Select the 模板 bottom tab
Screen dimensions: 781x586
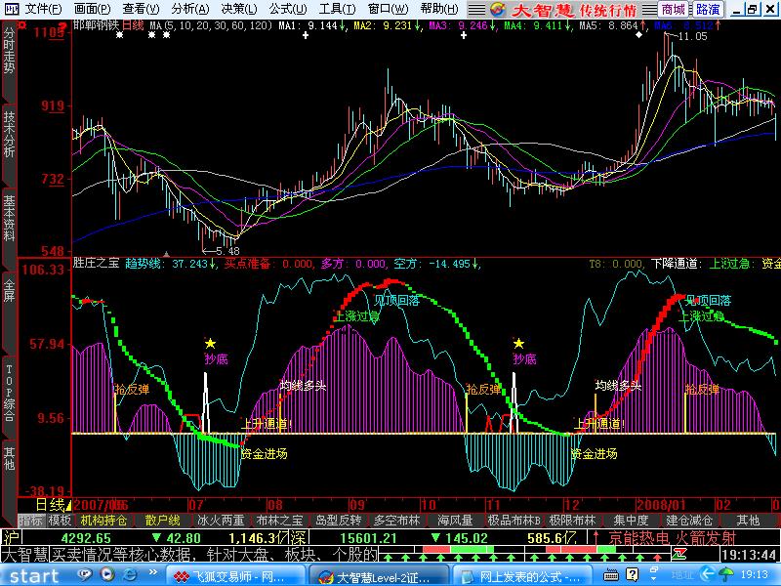[x=60, y=521]
